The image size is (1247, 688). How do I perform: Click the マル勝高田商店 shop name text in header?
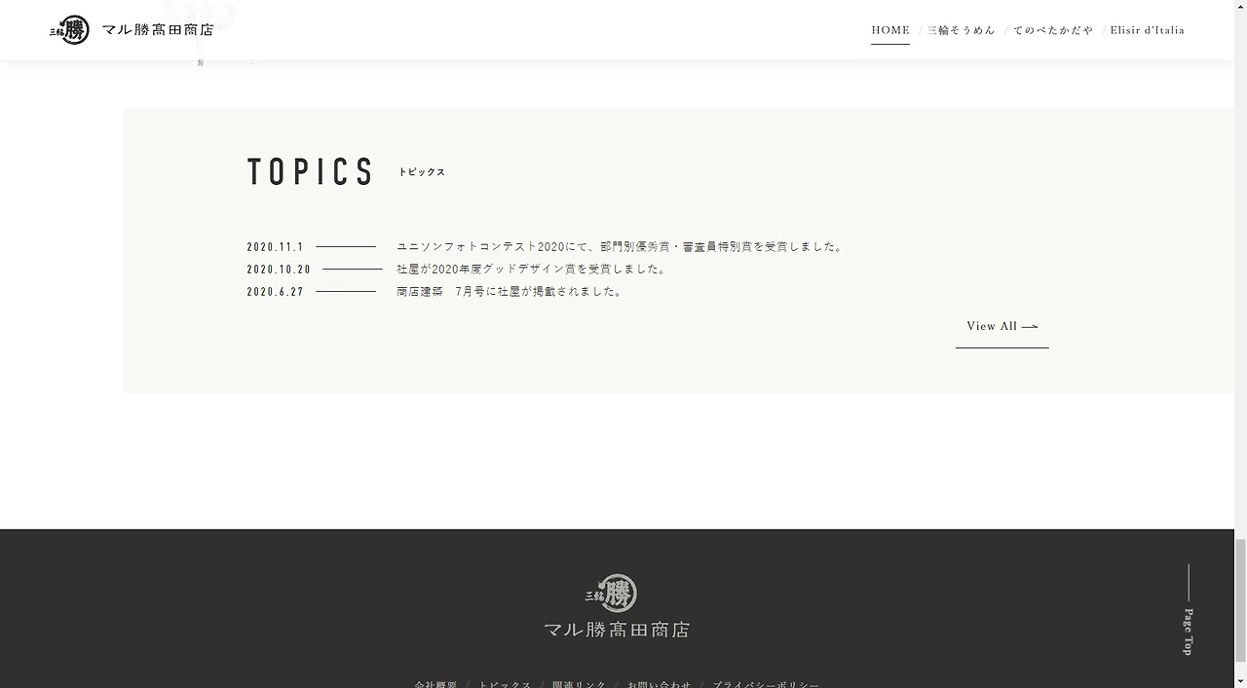(161, 29)
